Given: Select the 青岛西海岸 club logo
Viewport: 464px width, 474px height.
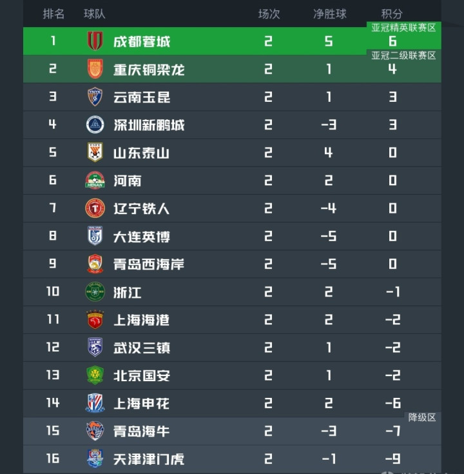Looking at the screenshot, I should point(95,264).
